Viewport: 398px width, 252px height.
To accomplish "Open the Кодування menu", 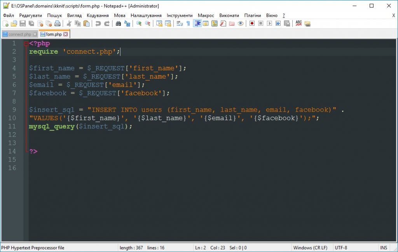I will click(98, 16).
